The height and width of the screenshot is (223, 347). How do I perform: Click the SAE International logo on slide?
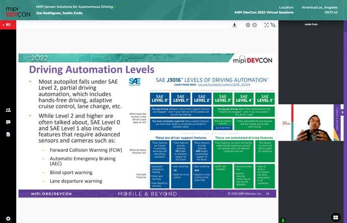(x=135, y=82)
